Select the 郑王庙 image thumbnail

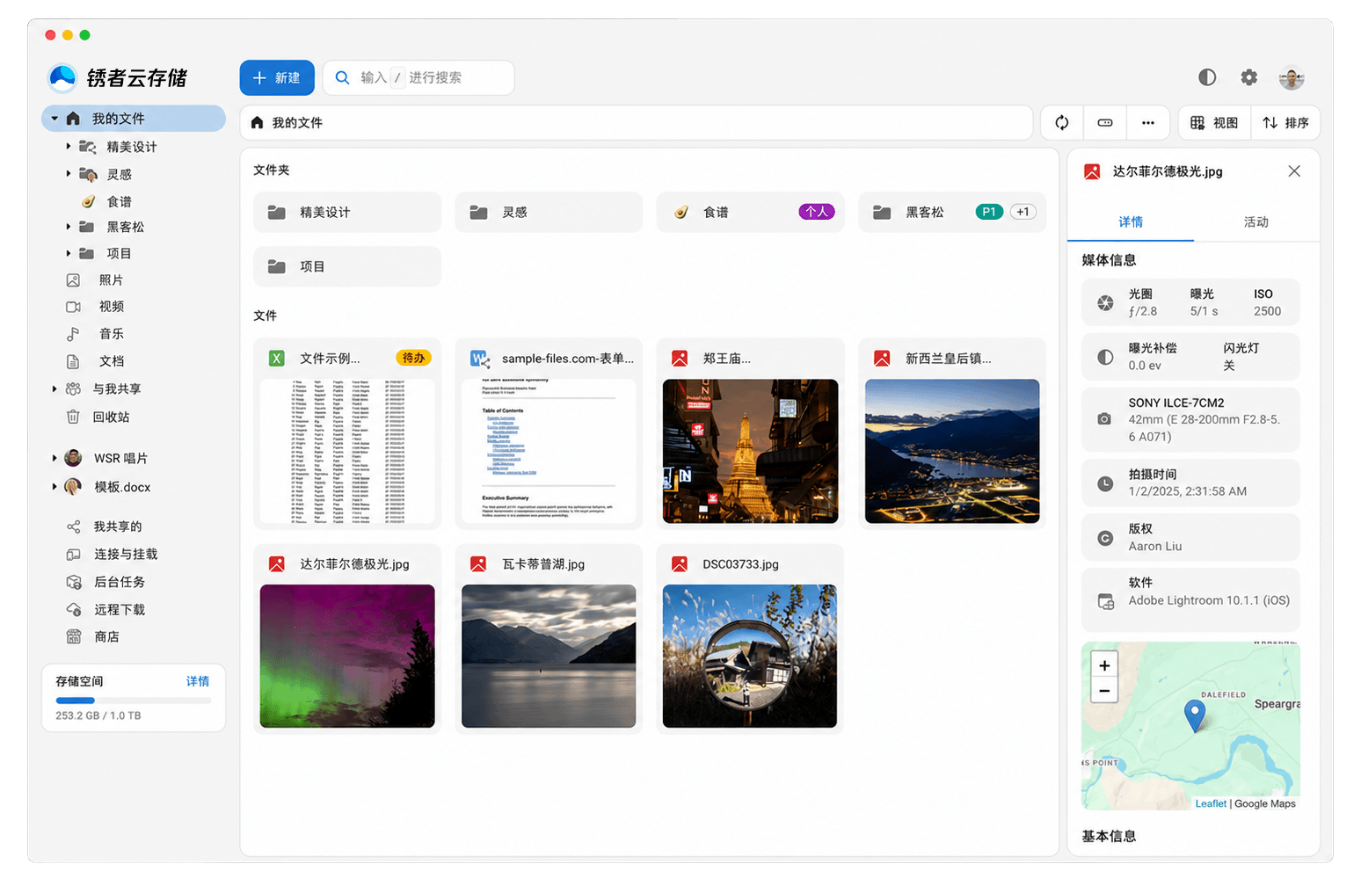coord(750,451)
